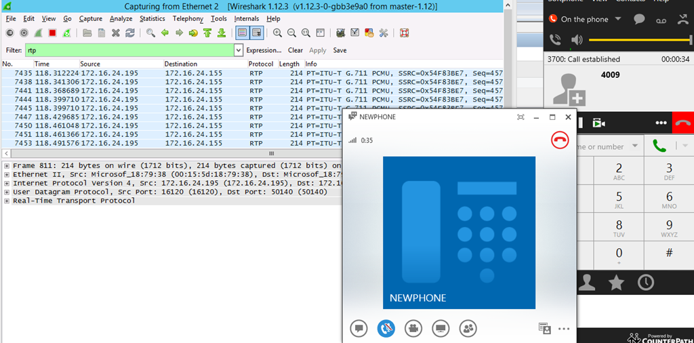The width and height of the screenshot is (694, 343).
Task: Jump to the first packet
Action: pyautogui.click(x=207, y=33)
